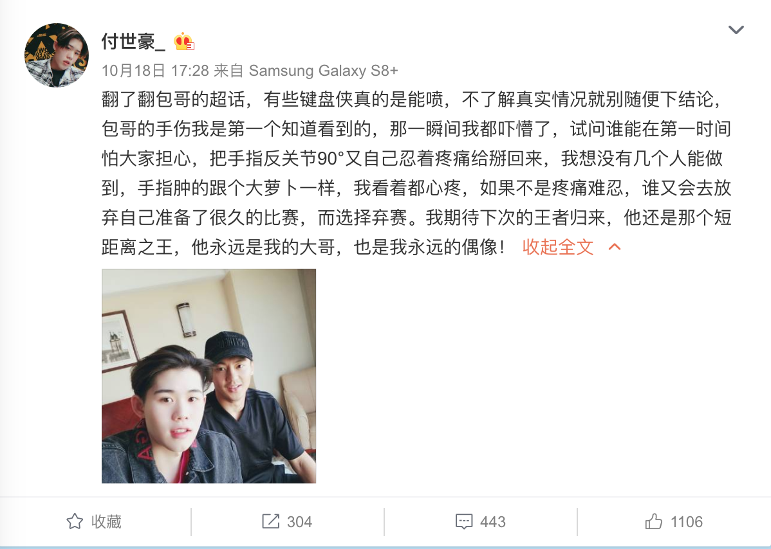Viewport: 771px width, 549px height.
Task: Open post options chevron at top right
Action: tap(736, 30)
